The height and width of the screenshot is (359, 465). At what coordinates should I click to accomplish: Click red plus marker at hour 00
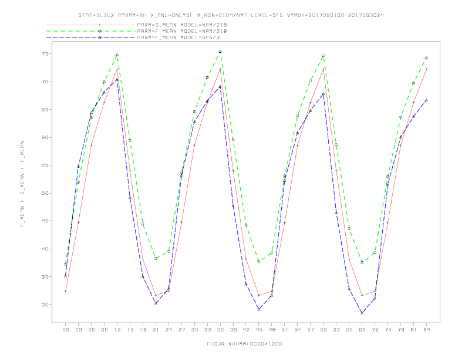[66, 291]
